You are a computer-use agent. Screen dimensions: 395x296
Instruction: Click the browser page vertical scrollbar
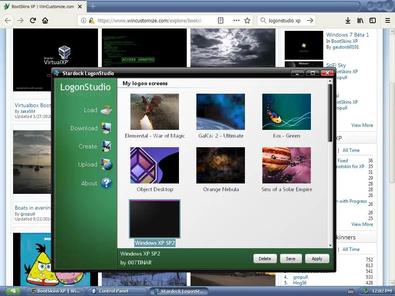(x=392, y=133)
